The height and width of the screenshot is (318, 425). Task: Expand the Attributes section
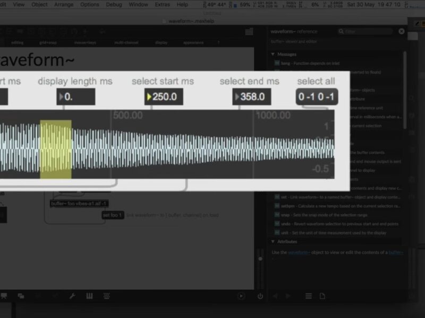273,242
